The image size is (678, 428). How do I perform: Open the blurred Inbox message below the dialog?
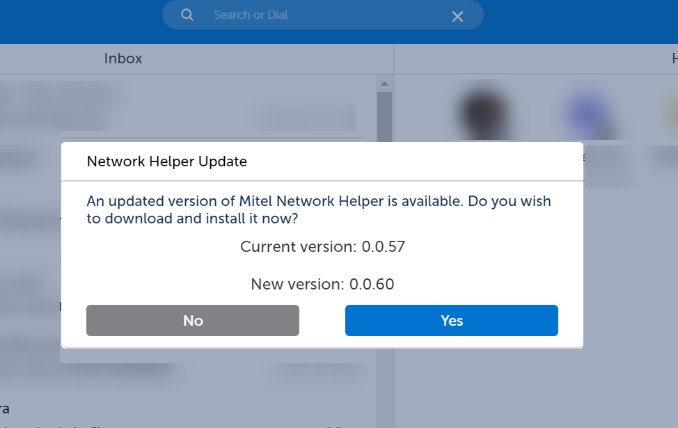click(x=181, y=372)
